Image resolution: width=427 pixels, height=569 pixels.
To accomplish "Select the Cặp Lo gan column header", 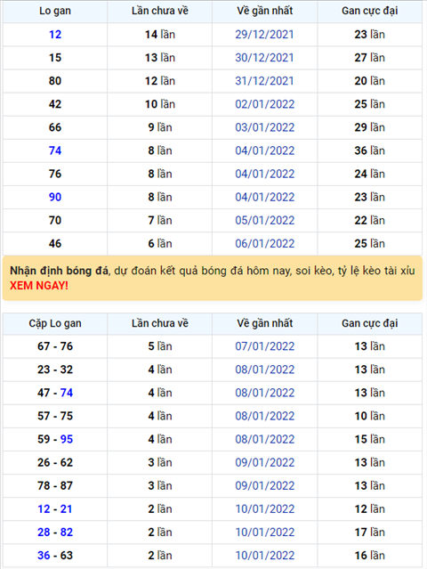I will point(55,323).
